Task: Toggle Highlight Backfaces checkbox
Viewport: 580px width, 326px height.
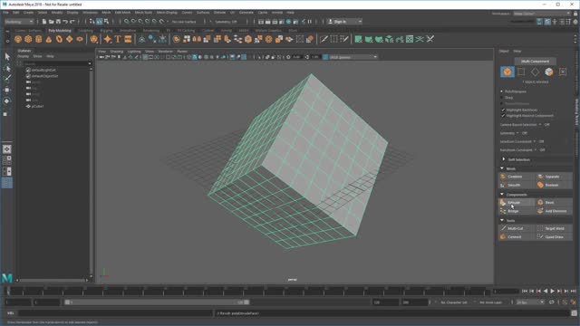Action: coord(503,110)
